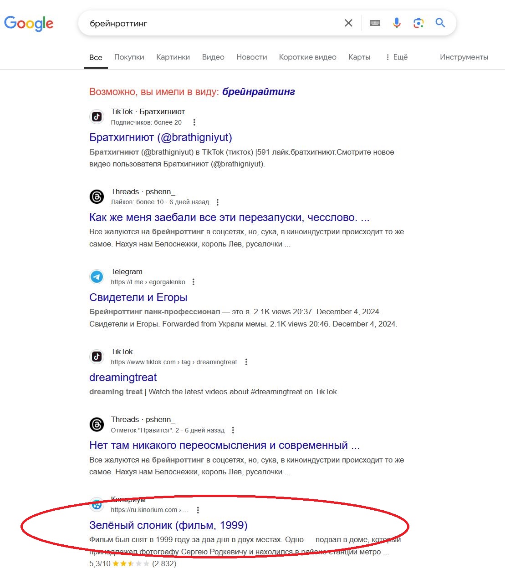Start voice search with the microphone icon
Image resolution: width=505 pixels, height=583 pixels.
397,23
